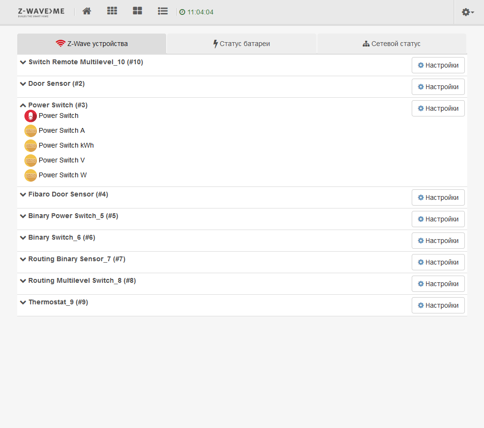Click the Z-Wave.Me logo
484x428 pixels.
41,12
